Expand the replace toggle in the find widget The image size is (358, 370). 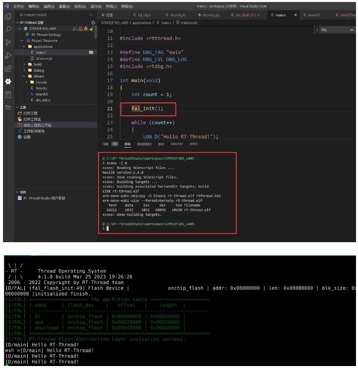(317, 30)
